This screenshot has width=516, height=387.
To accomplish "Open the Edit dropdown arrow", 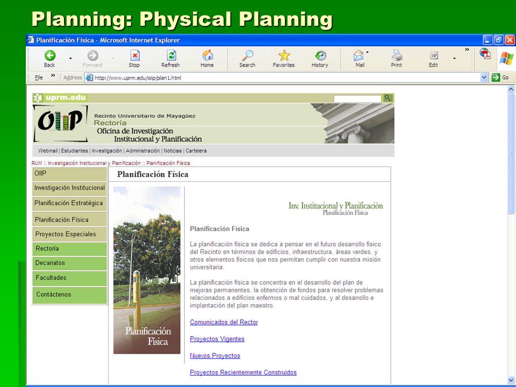I will point(455,59).
